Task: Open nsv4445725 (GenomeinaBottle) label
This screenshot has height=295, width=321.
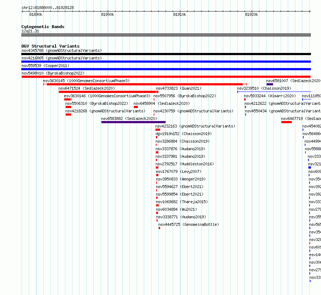Action: [x=189, y=224]
